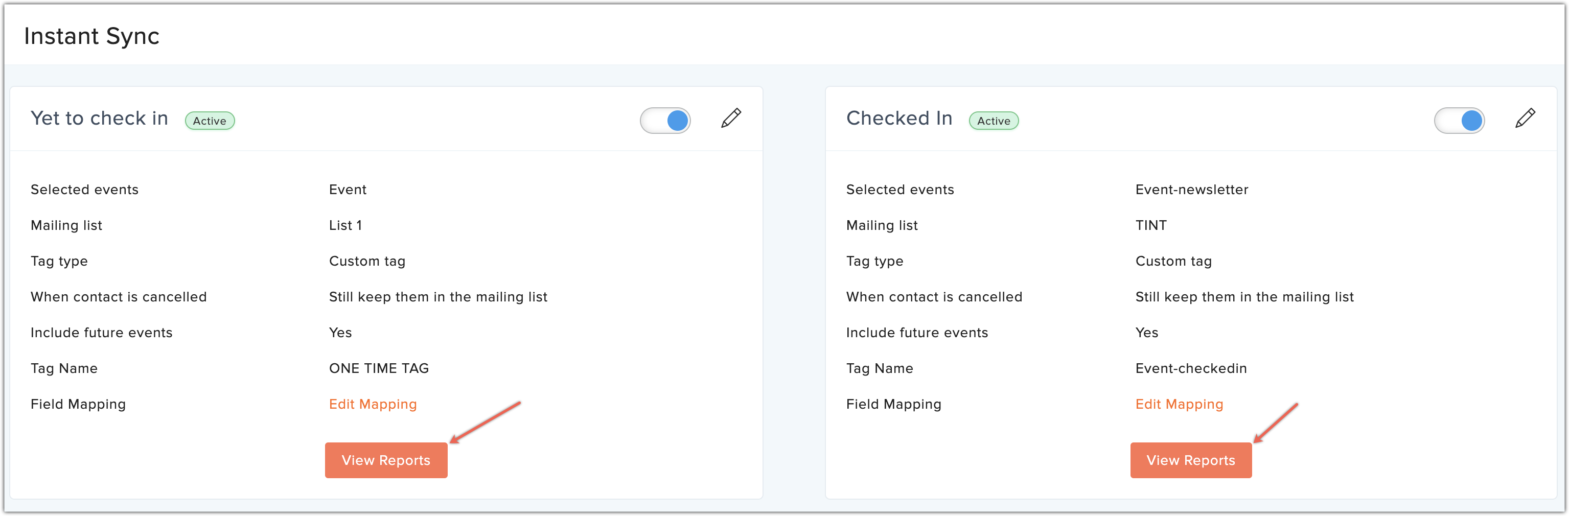
Task: Open Edit Mapping for Yet to check in
Action: [373, 404]
